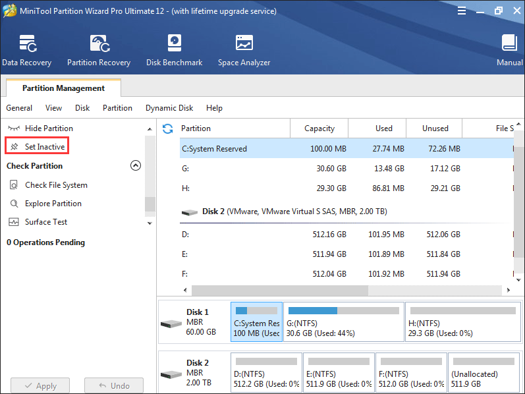Select the H: partition row
This screenshot has width=525, height=394.
346,188
